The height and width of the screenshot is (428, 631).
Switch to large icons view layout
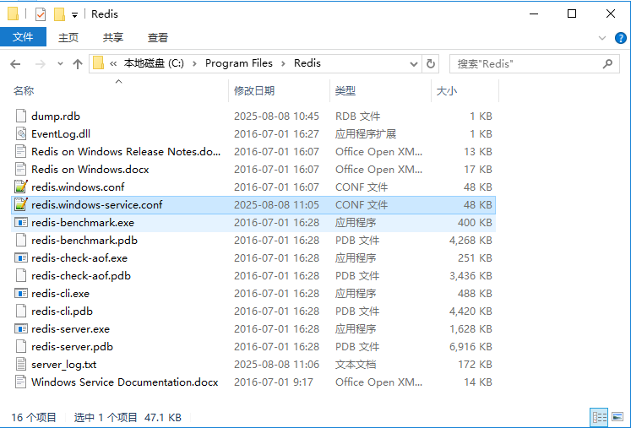(x=617, y=417)
